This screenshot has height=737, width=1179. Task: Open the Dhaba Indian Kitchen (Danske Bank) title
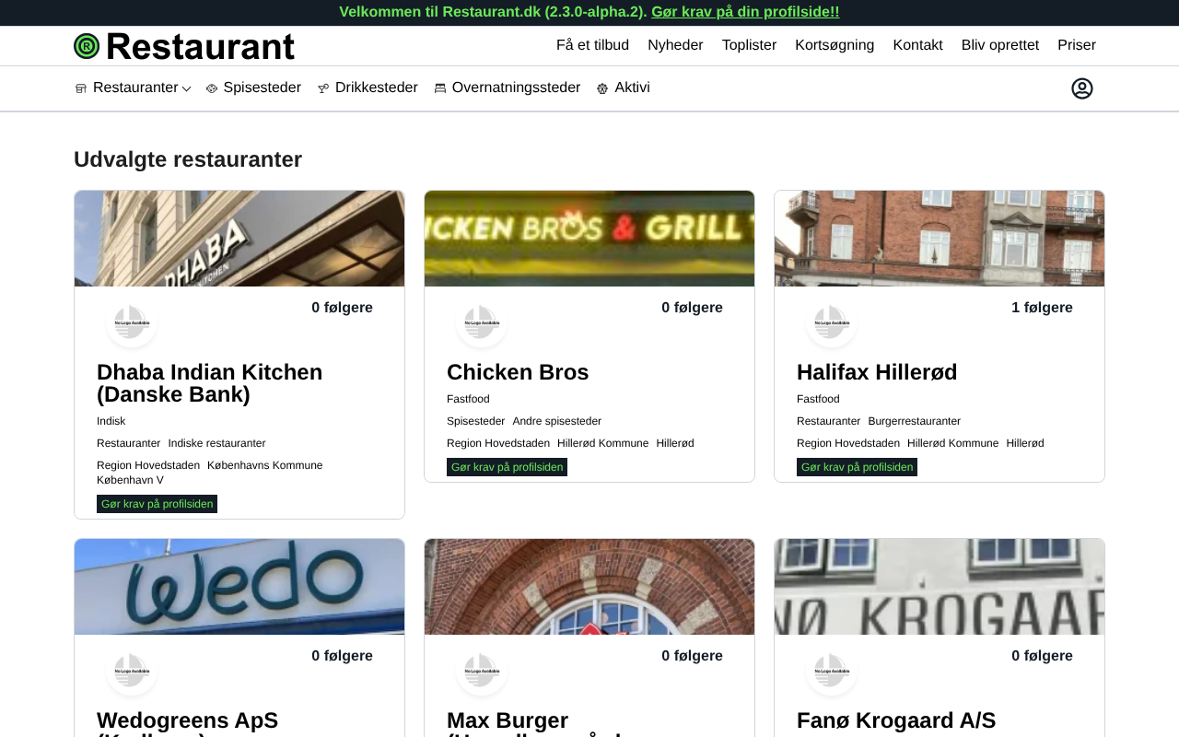pos(210,383)
